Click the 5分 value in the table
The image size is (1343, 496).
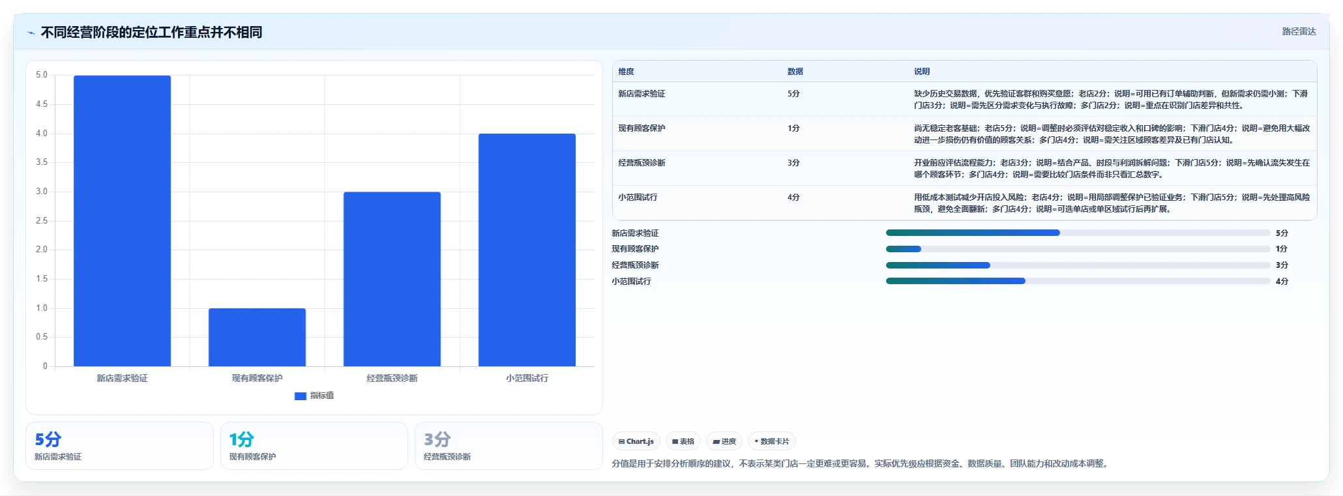793,94
